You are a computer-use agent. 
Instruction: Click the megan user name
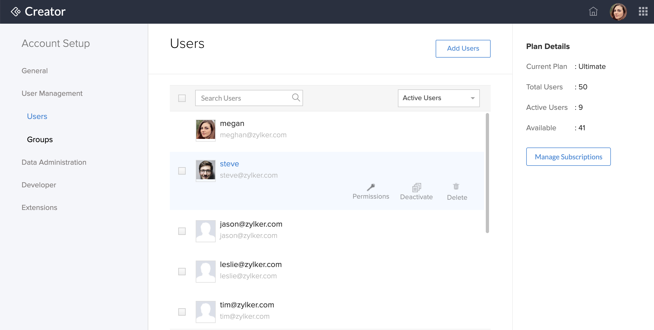[x=232, y=124]
